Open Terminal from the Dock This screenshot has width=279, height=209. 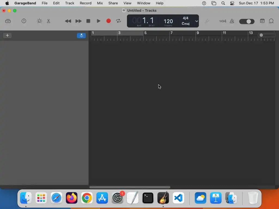[x=148, y=198]
